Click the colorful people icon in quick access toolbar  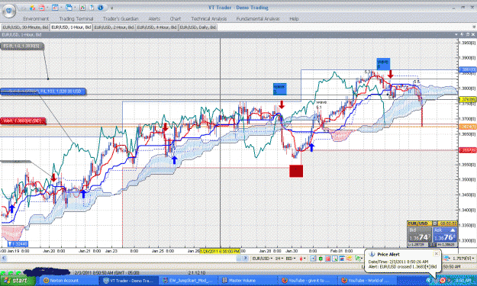pos(32,8)
